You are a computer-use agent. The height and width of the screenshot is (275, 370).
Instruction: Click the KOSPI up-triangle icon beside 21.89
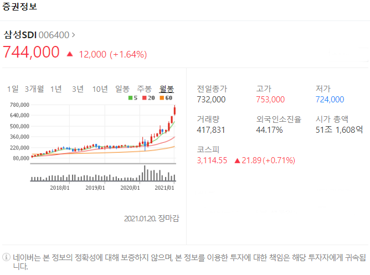click(238, 160)
